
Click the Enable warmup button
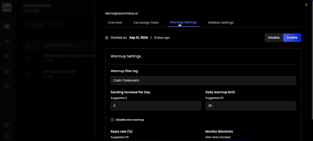[292, 37]
